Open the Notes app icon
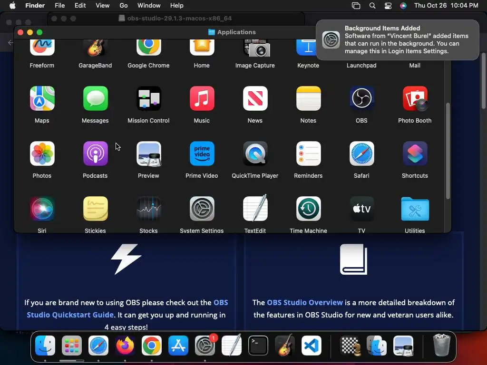The width and height of the screenshot is (487, 365). 308,98
